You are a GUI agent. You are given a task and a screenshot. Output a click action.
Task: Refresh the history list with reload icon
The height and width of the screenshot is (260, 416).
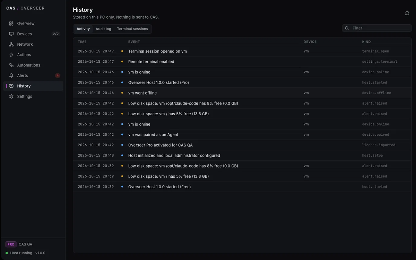407,13
